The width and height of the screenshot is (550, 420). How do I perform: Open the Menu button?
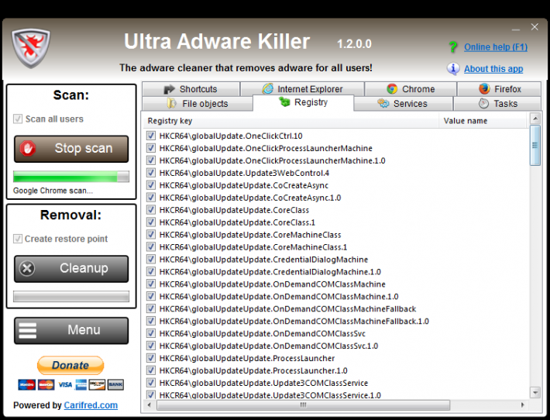click(71, 331)
